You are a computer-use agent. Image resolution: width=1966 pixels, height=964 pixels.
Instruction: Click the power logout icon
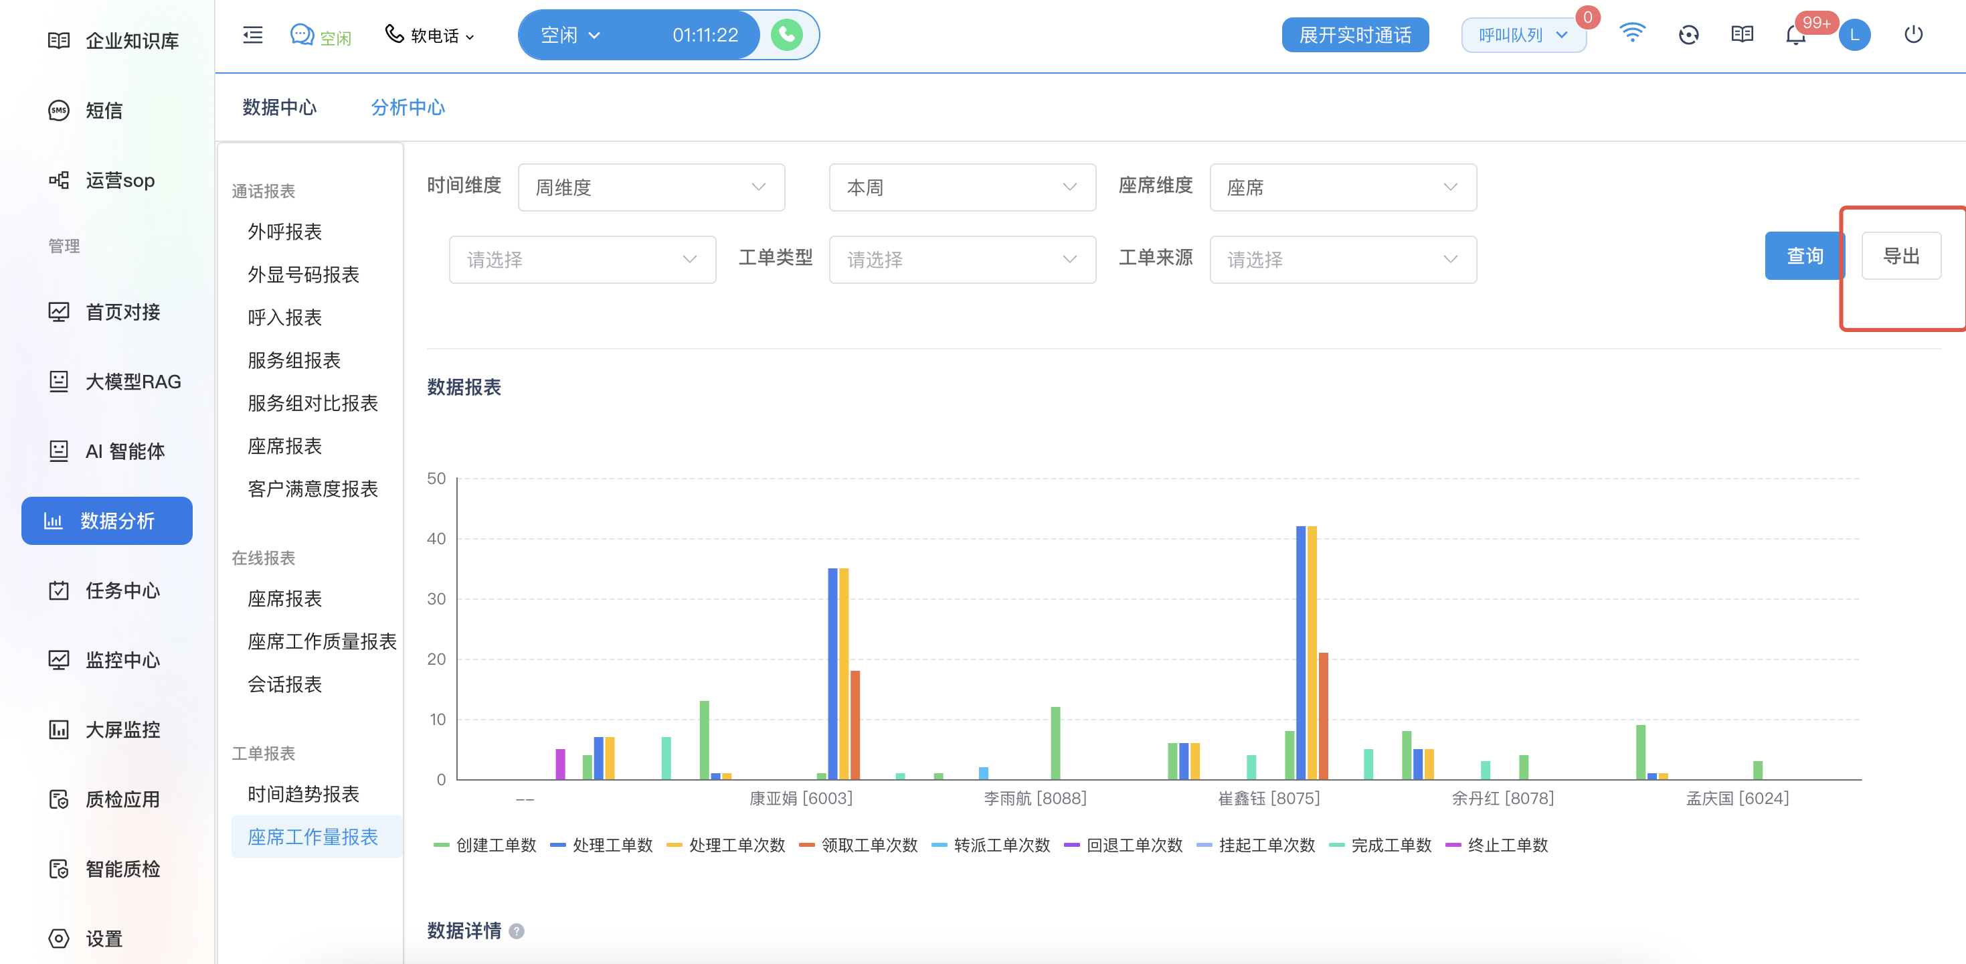coord(1913,34)
